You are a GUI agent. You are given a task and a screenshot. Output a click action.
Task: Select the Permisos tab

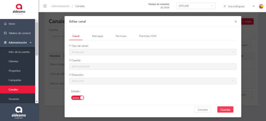(x=121, y=36)
